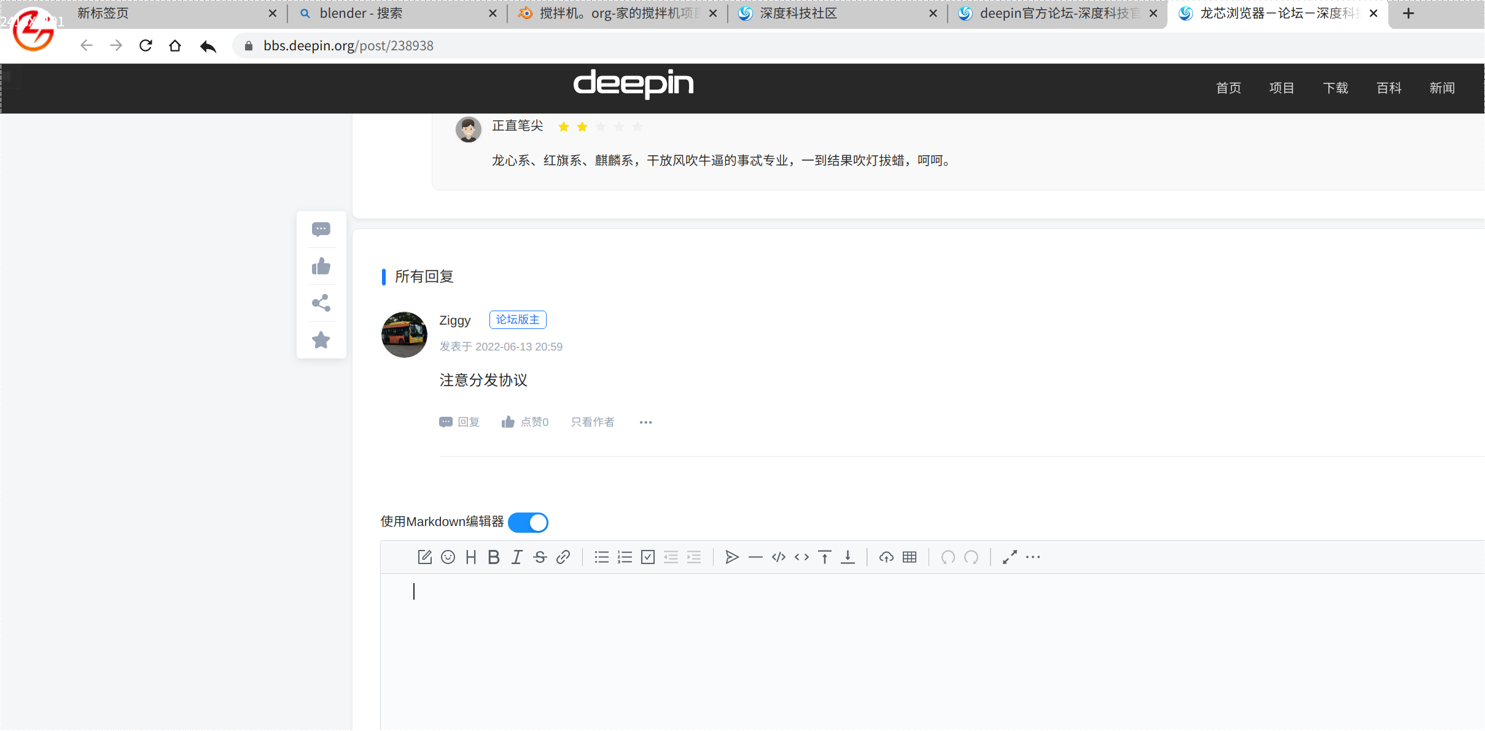Share the post via sidebar icon
The image size is (1485, 731).
[321, 303]
